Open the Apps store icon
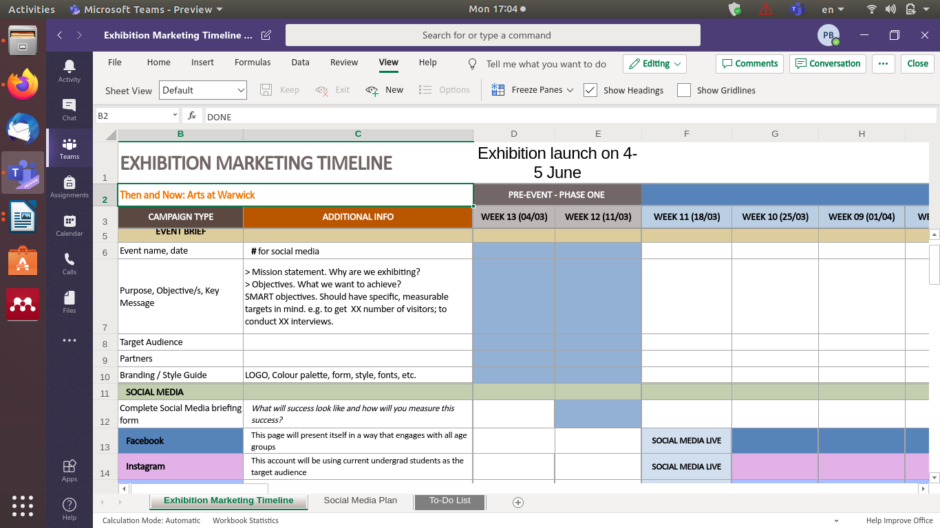Viewport: 940px width, 528px height. coord(69,470)
